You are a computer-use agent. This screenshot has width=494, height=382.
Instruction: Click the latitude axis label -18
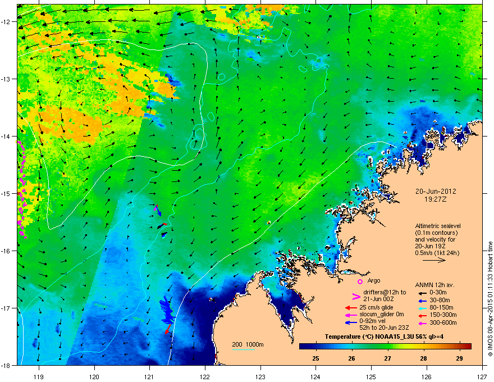point(6,365)
